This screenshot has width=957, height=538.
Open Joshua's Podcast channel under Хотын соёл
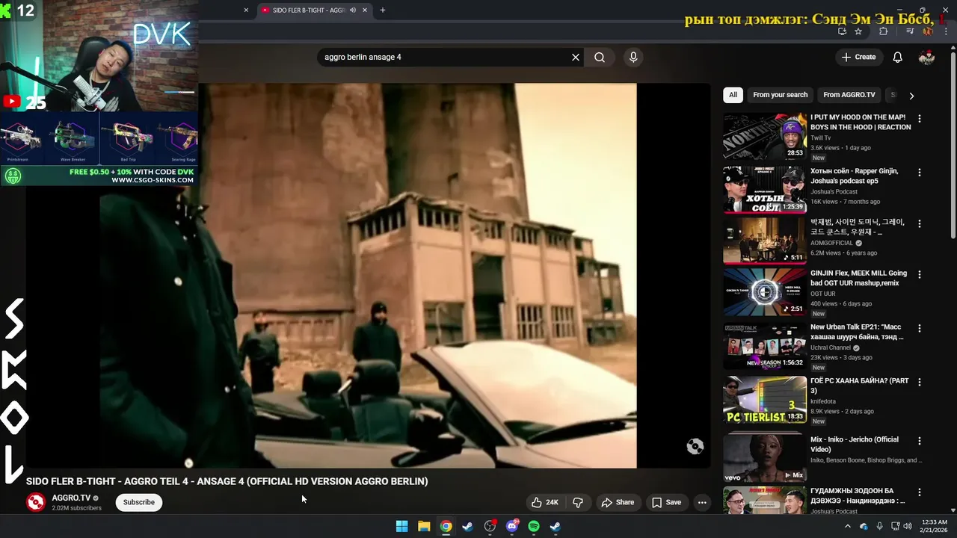point(834,191)
